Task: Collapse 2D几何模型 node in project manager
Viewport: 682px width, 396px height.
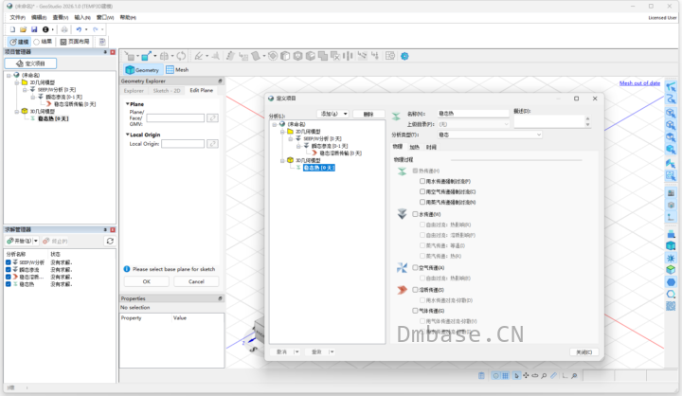Action: click(x=16, y=82)
